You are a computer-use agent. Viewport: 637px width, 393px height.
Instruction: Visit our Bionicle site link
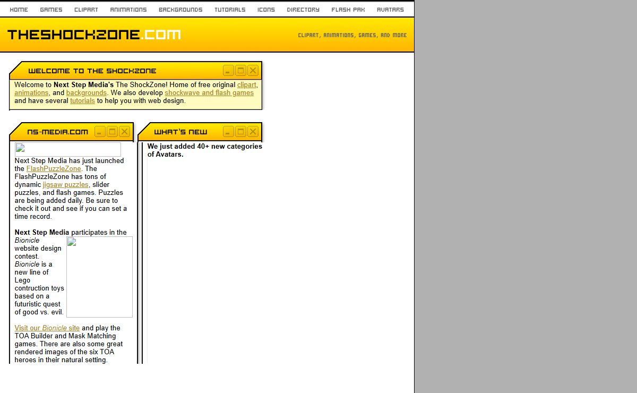point(47,328)
